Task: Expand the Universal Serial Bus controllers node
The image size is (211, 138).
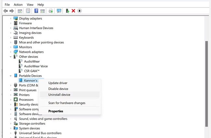Action: 11,133
